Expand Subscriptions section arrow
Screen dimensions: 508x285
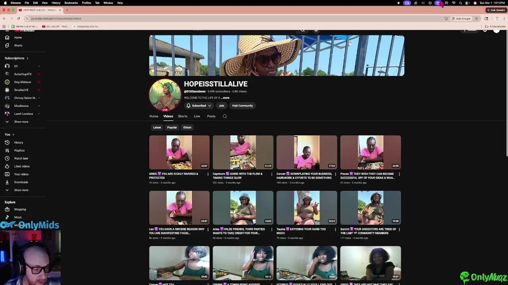click(x=27, y=58)
